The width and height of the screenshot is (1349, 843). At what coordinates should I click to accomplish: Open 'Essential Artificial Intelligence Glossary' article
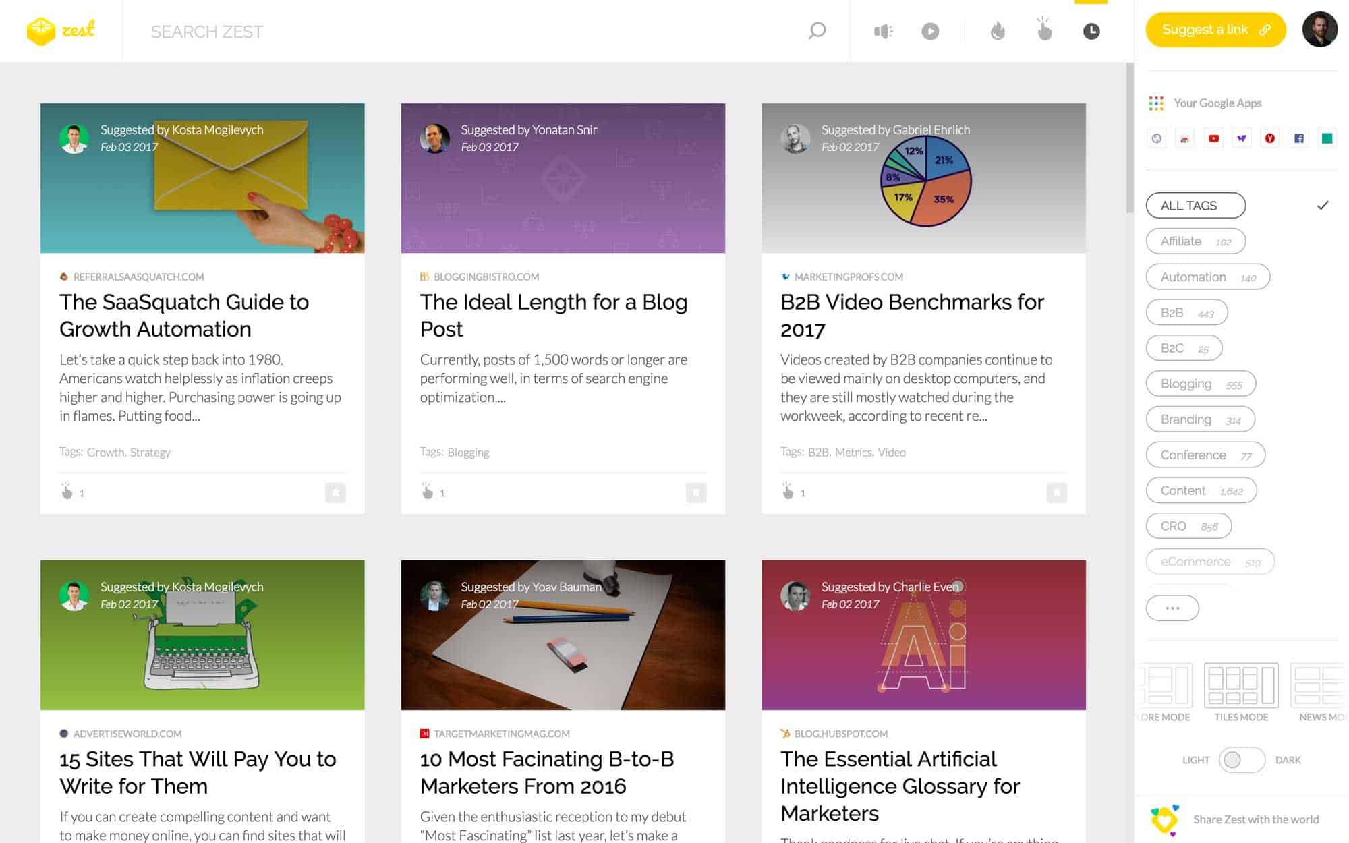coord(900,786)
